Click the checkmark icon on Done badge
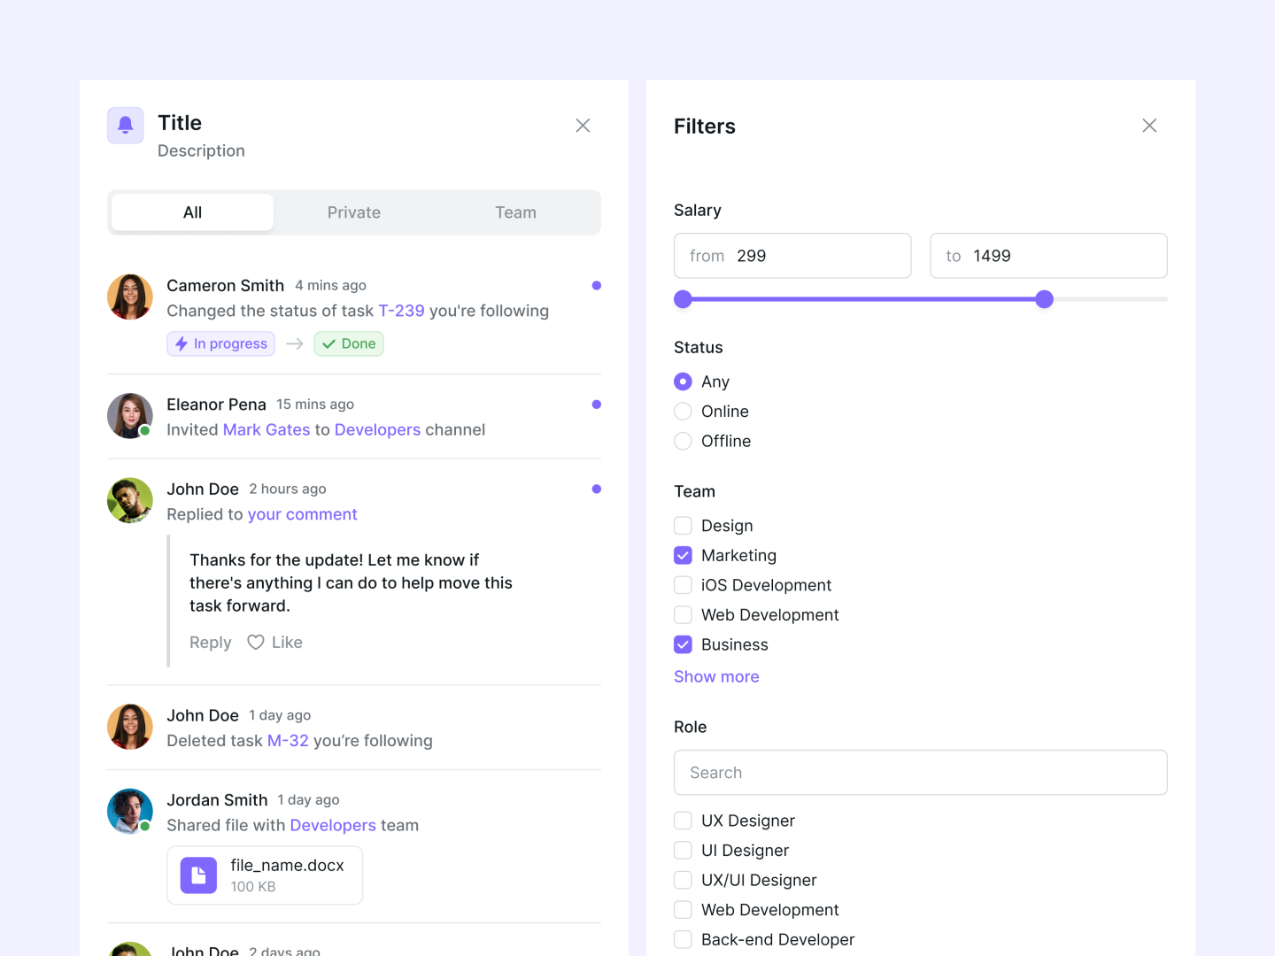This screenshot has width=1275, height=956. 329,343
